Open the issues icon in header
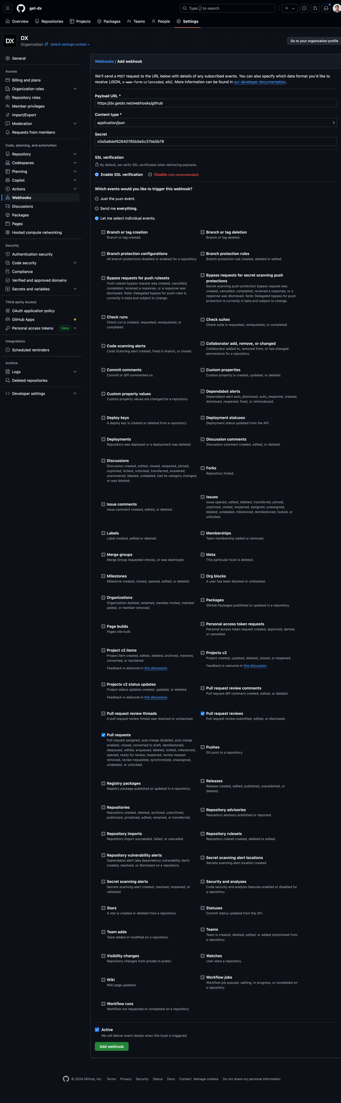This screenshot has height=1103, width=341. click(x=304, y=8)
